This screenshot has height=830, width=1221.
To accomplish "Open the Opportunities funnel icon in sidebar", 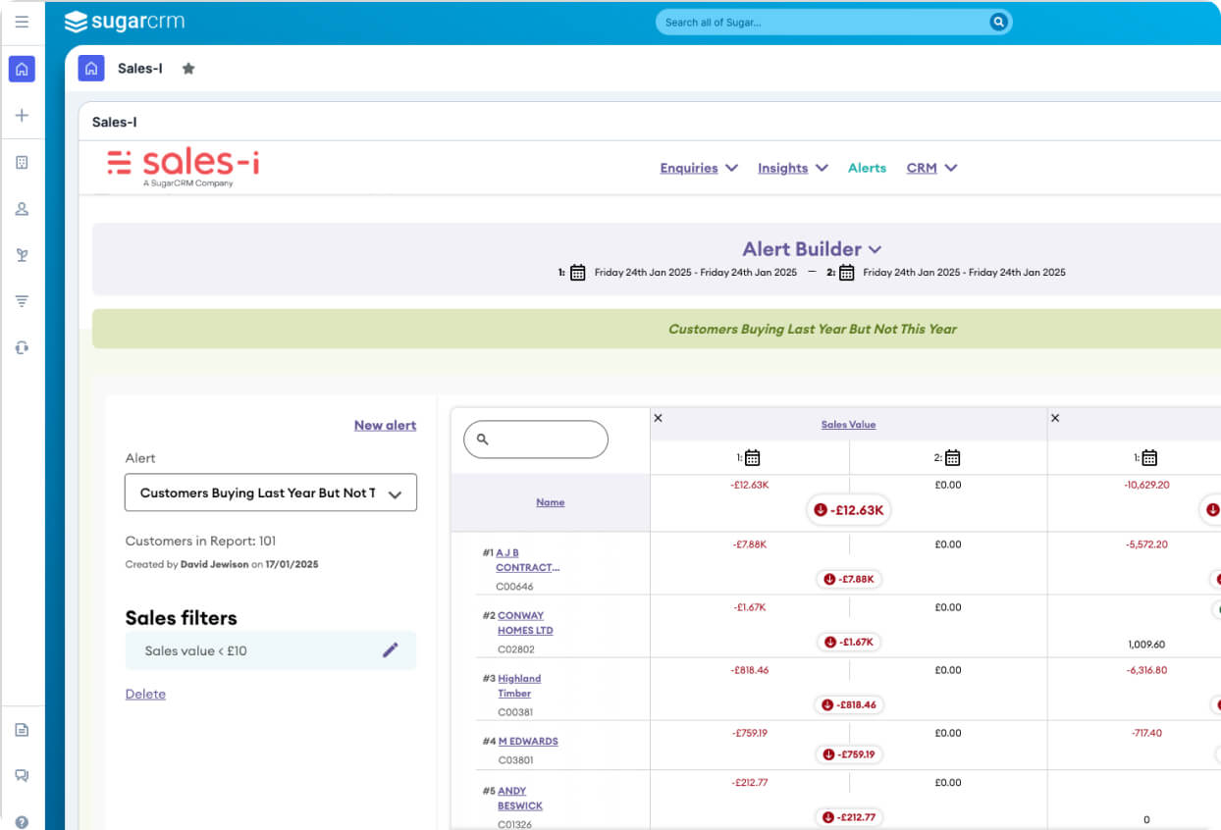I will [22, 301].
